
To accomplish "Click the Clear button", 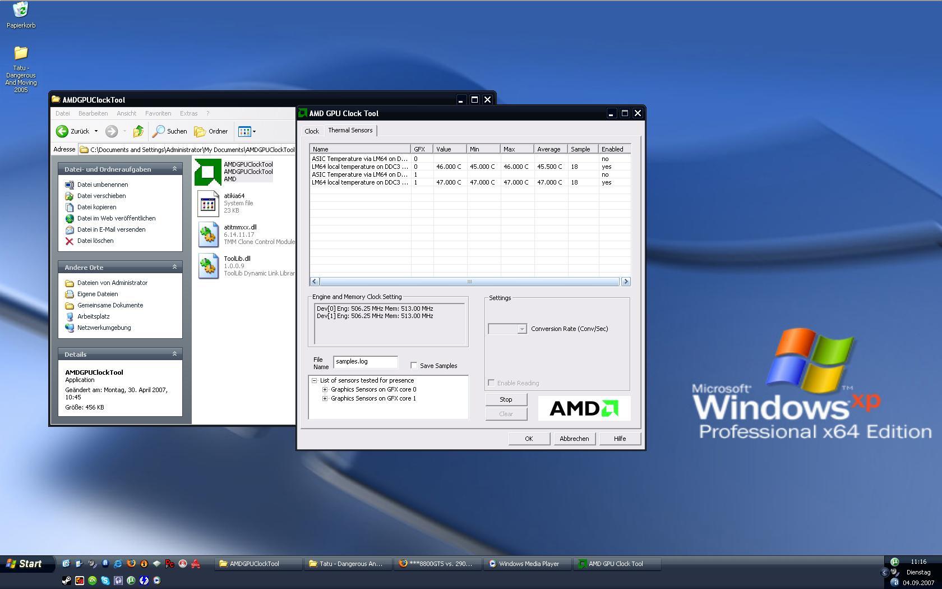I will point(506,414).
